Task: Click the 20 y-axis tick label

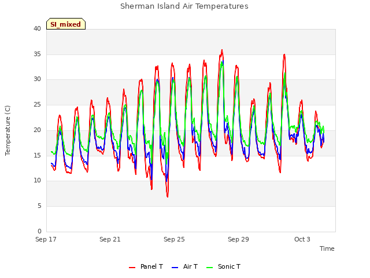Action: pos(37,130)
